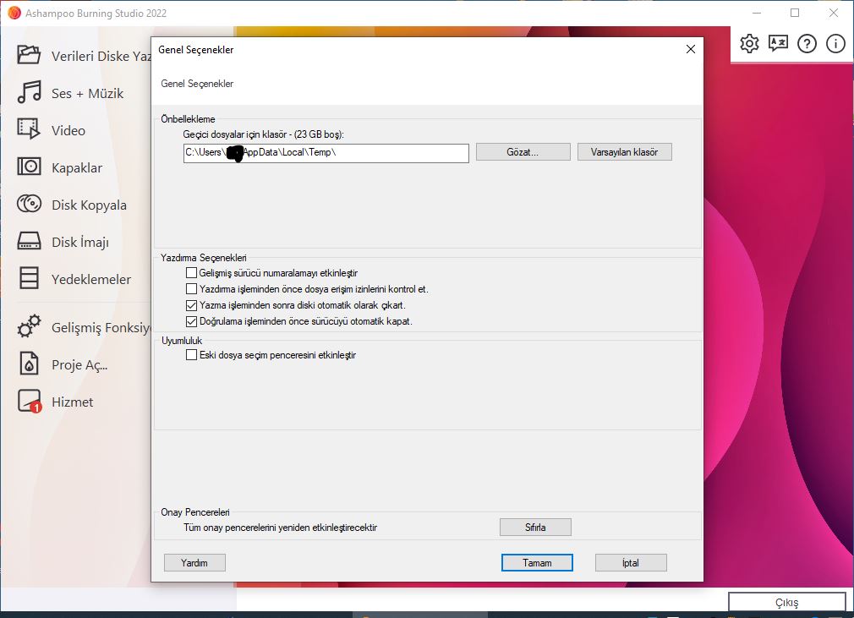Enable Eski dosya seçim penceresini etkinleştir
This screenshot has width=854, height=618.
(191, 355)
